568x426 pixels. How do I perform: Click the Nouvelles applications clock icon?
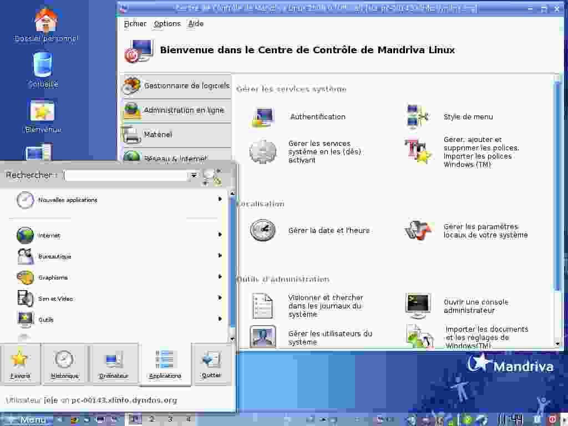pos(26,200)
